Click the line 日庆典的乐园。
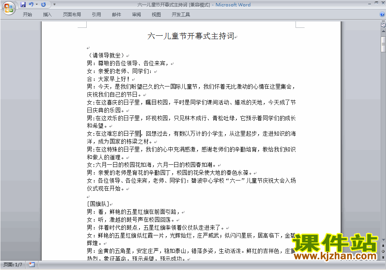The width and height of the screenshot is (386, 270). 106,110
